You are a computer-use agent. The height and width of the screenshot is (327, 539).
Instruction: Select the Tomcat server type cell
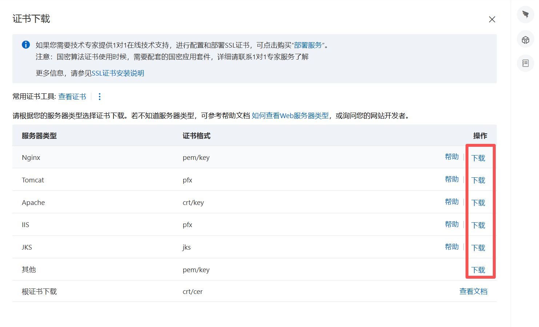[x=33, y=180]
